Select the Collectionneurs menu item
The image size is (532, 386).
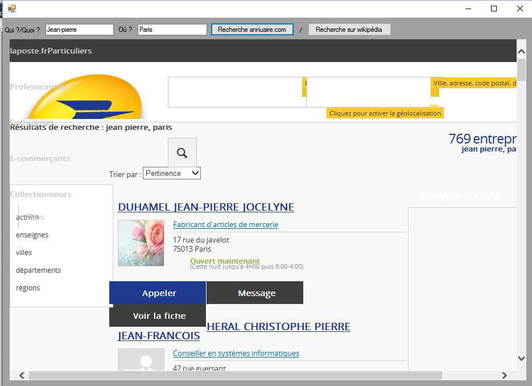(x=41, y=194)
